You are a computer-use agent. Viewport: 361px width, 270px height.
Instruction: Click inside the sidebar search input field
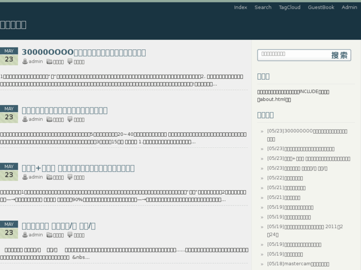[x=293, y=55]
